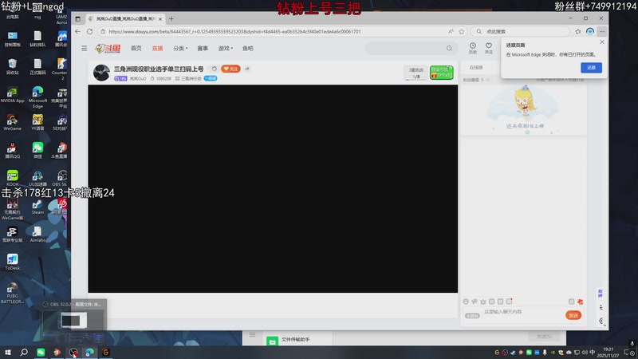The width and height of the screenshot is (638, 359).
Task: Click the OBS preview thumbnail on taskbar
Action: 73,321
